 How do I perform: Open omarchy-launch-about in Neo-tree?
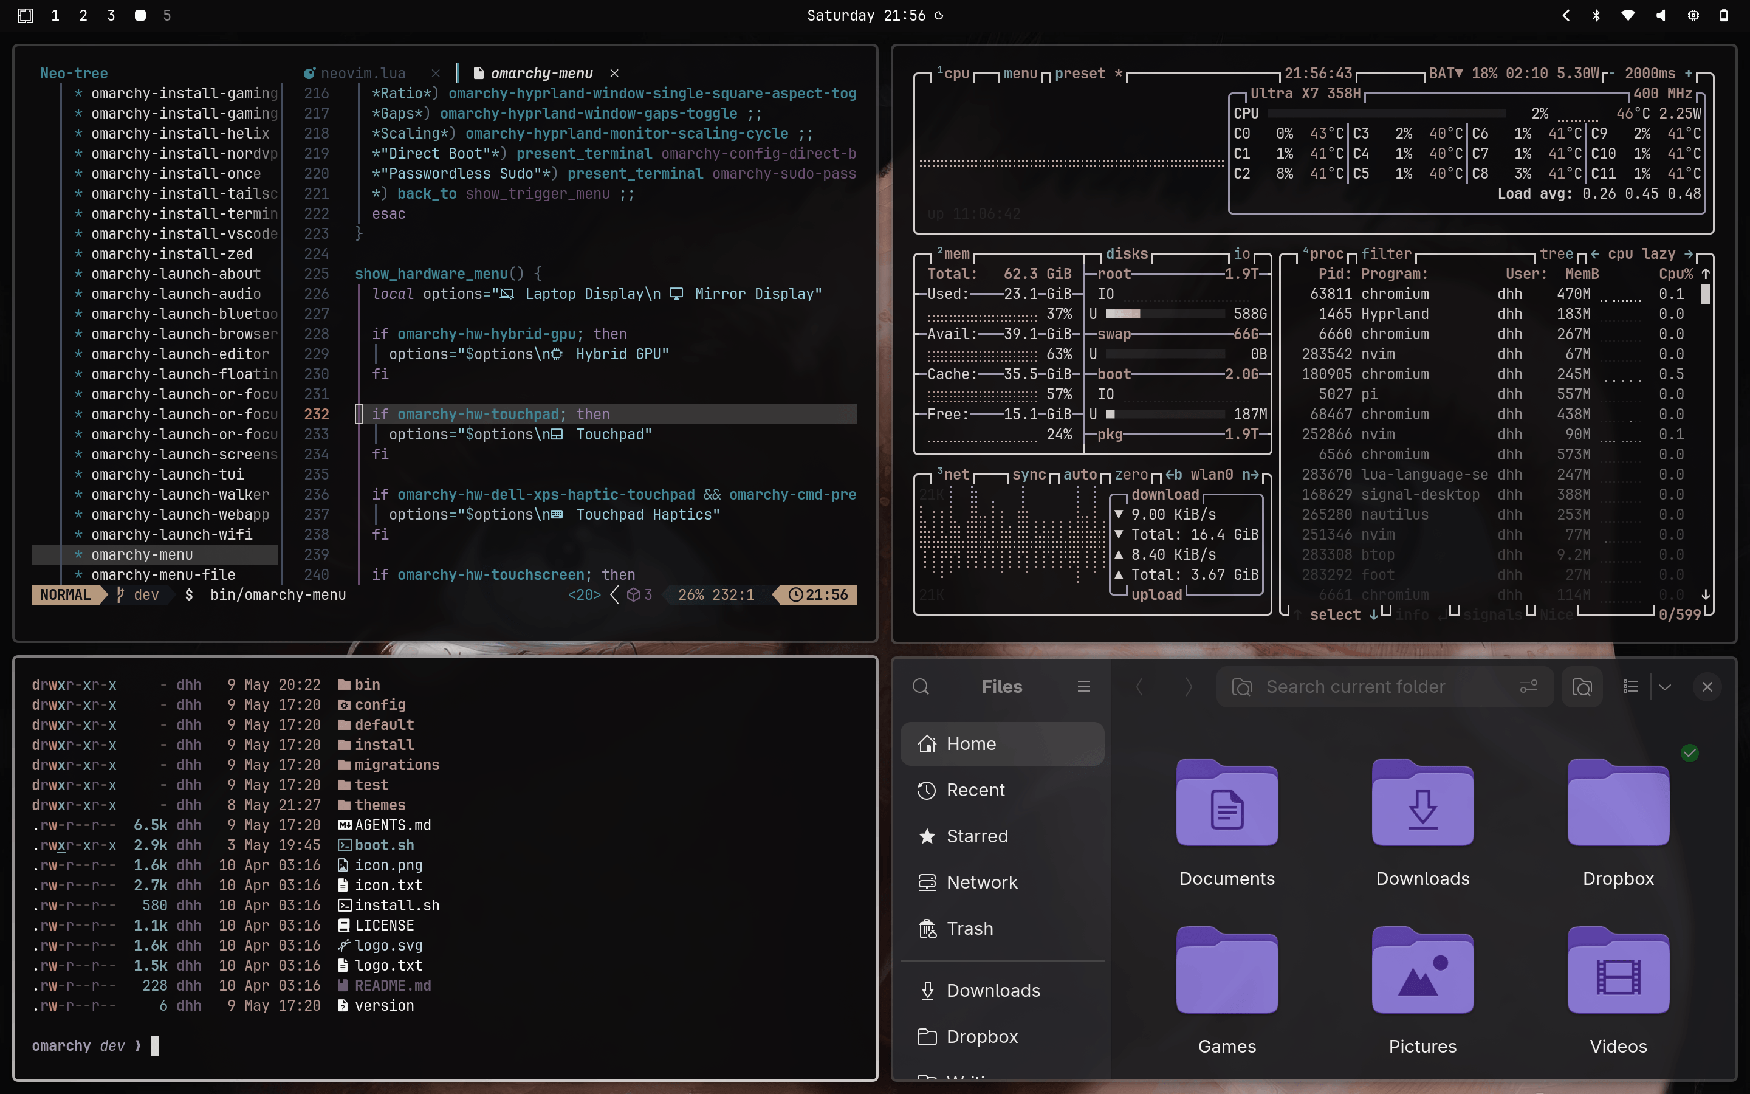coord(176,273)
